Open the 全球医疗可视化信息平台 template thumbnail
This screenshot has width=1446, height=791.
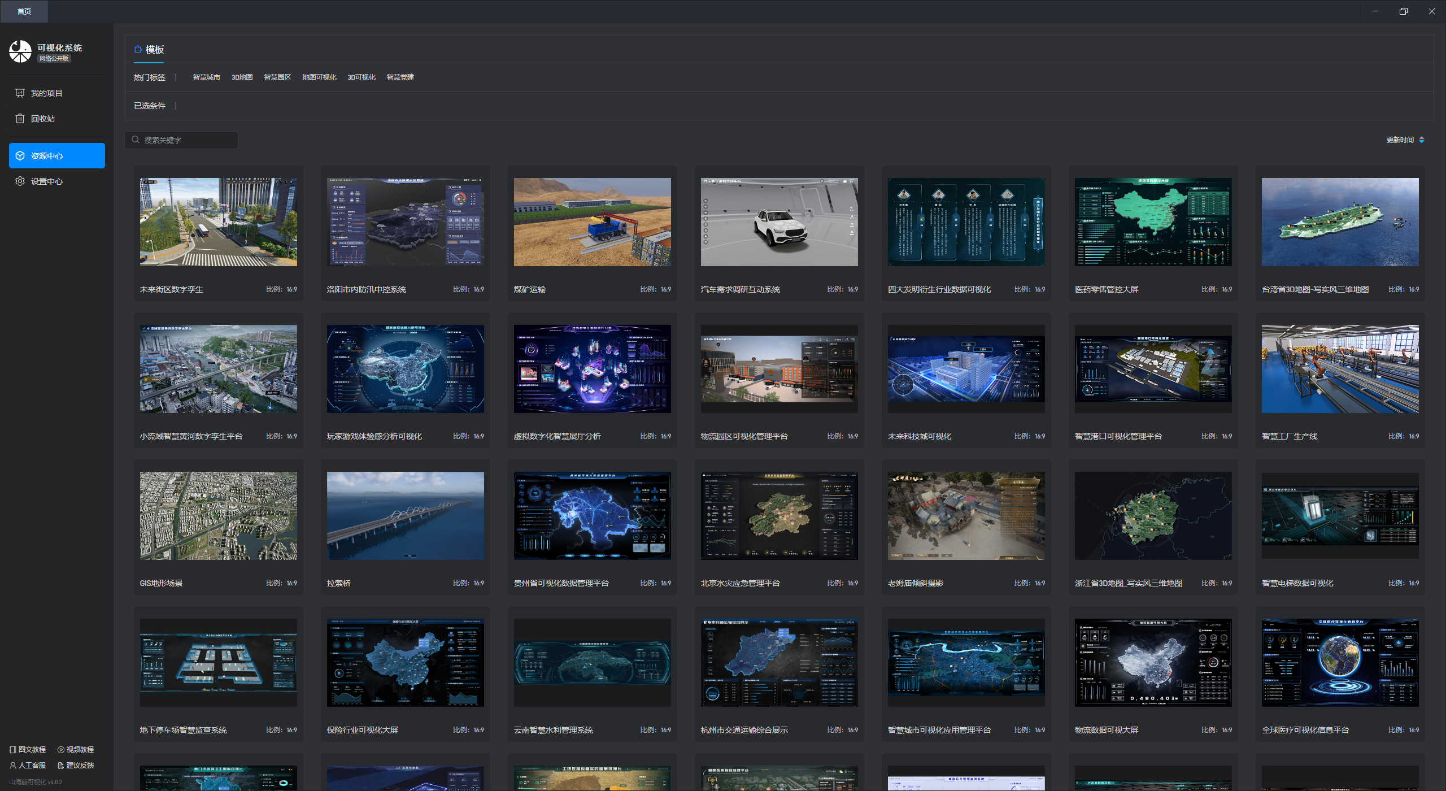(1340, 662)
